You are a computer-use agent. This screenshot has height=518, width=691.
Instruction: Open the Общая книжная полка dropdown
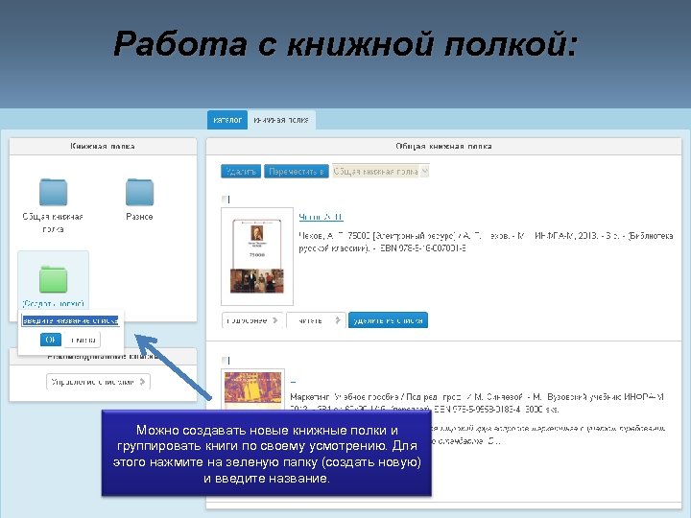pos(380,172)
